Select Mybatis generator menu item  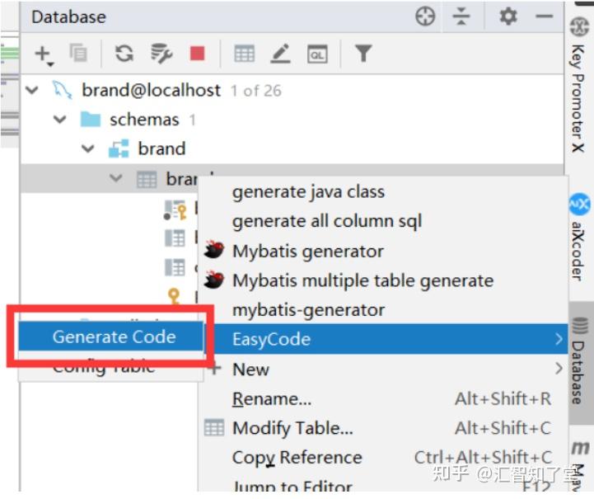307,251
